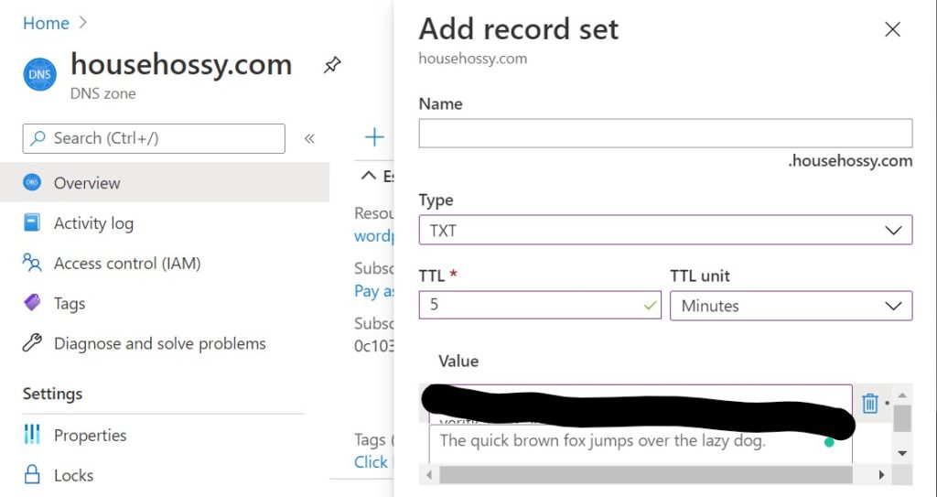Click the Activity log icon
This screenshot has height=497, width=937.
pyautogui.click(x=32, y=222)
